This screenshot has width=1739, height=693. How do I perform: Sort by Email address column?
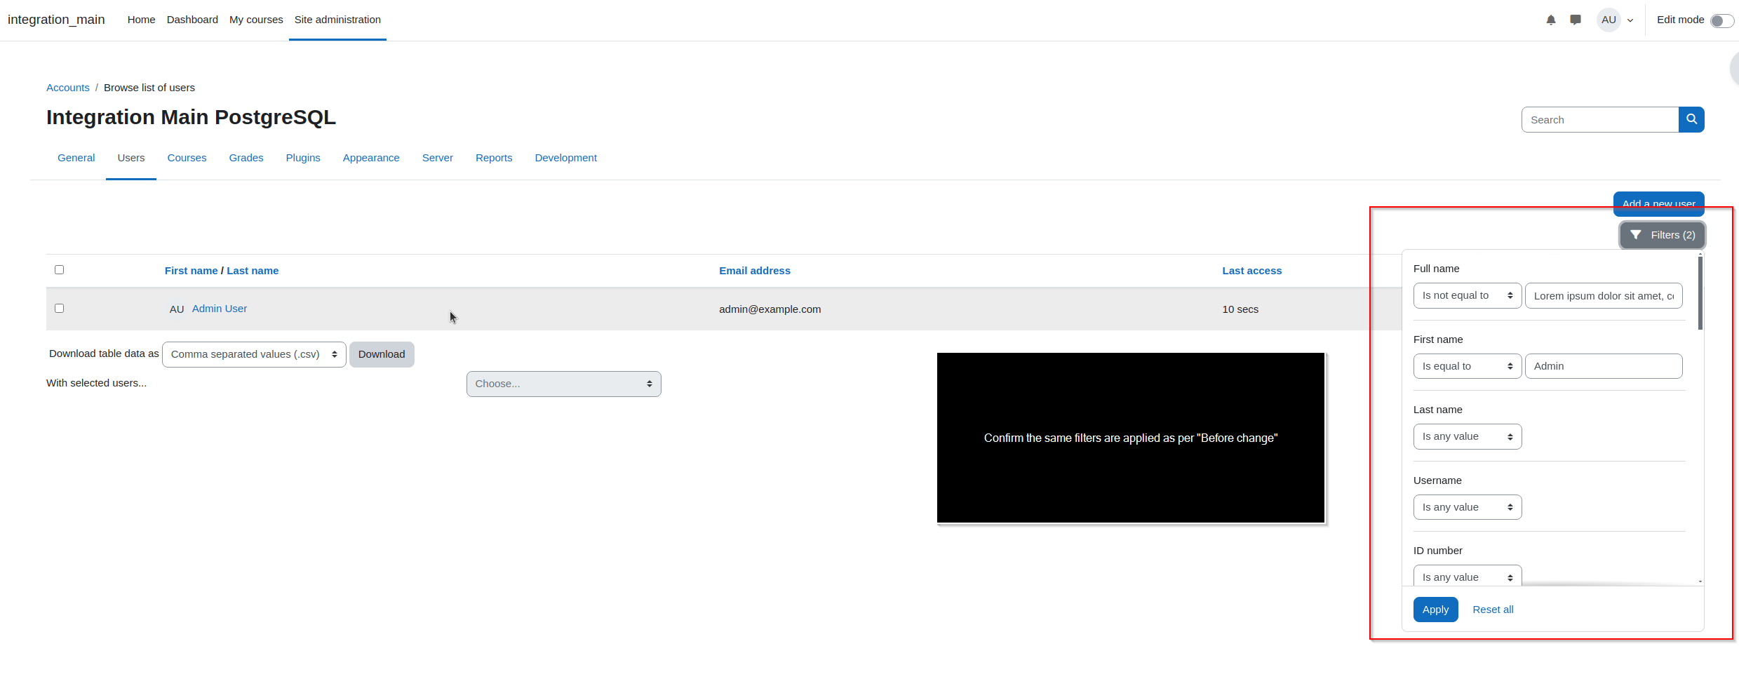coord(755,271)
